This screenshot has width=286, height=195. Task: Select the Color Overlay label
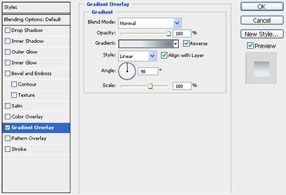tap(27, 117)
